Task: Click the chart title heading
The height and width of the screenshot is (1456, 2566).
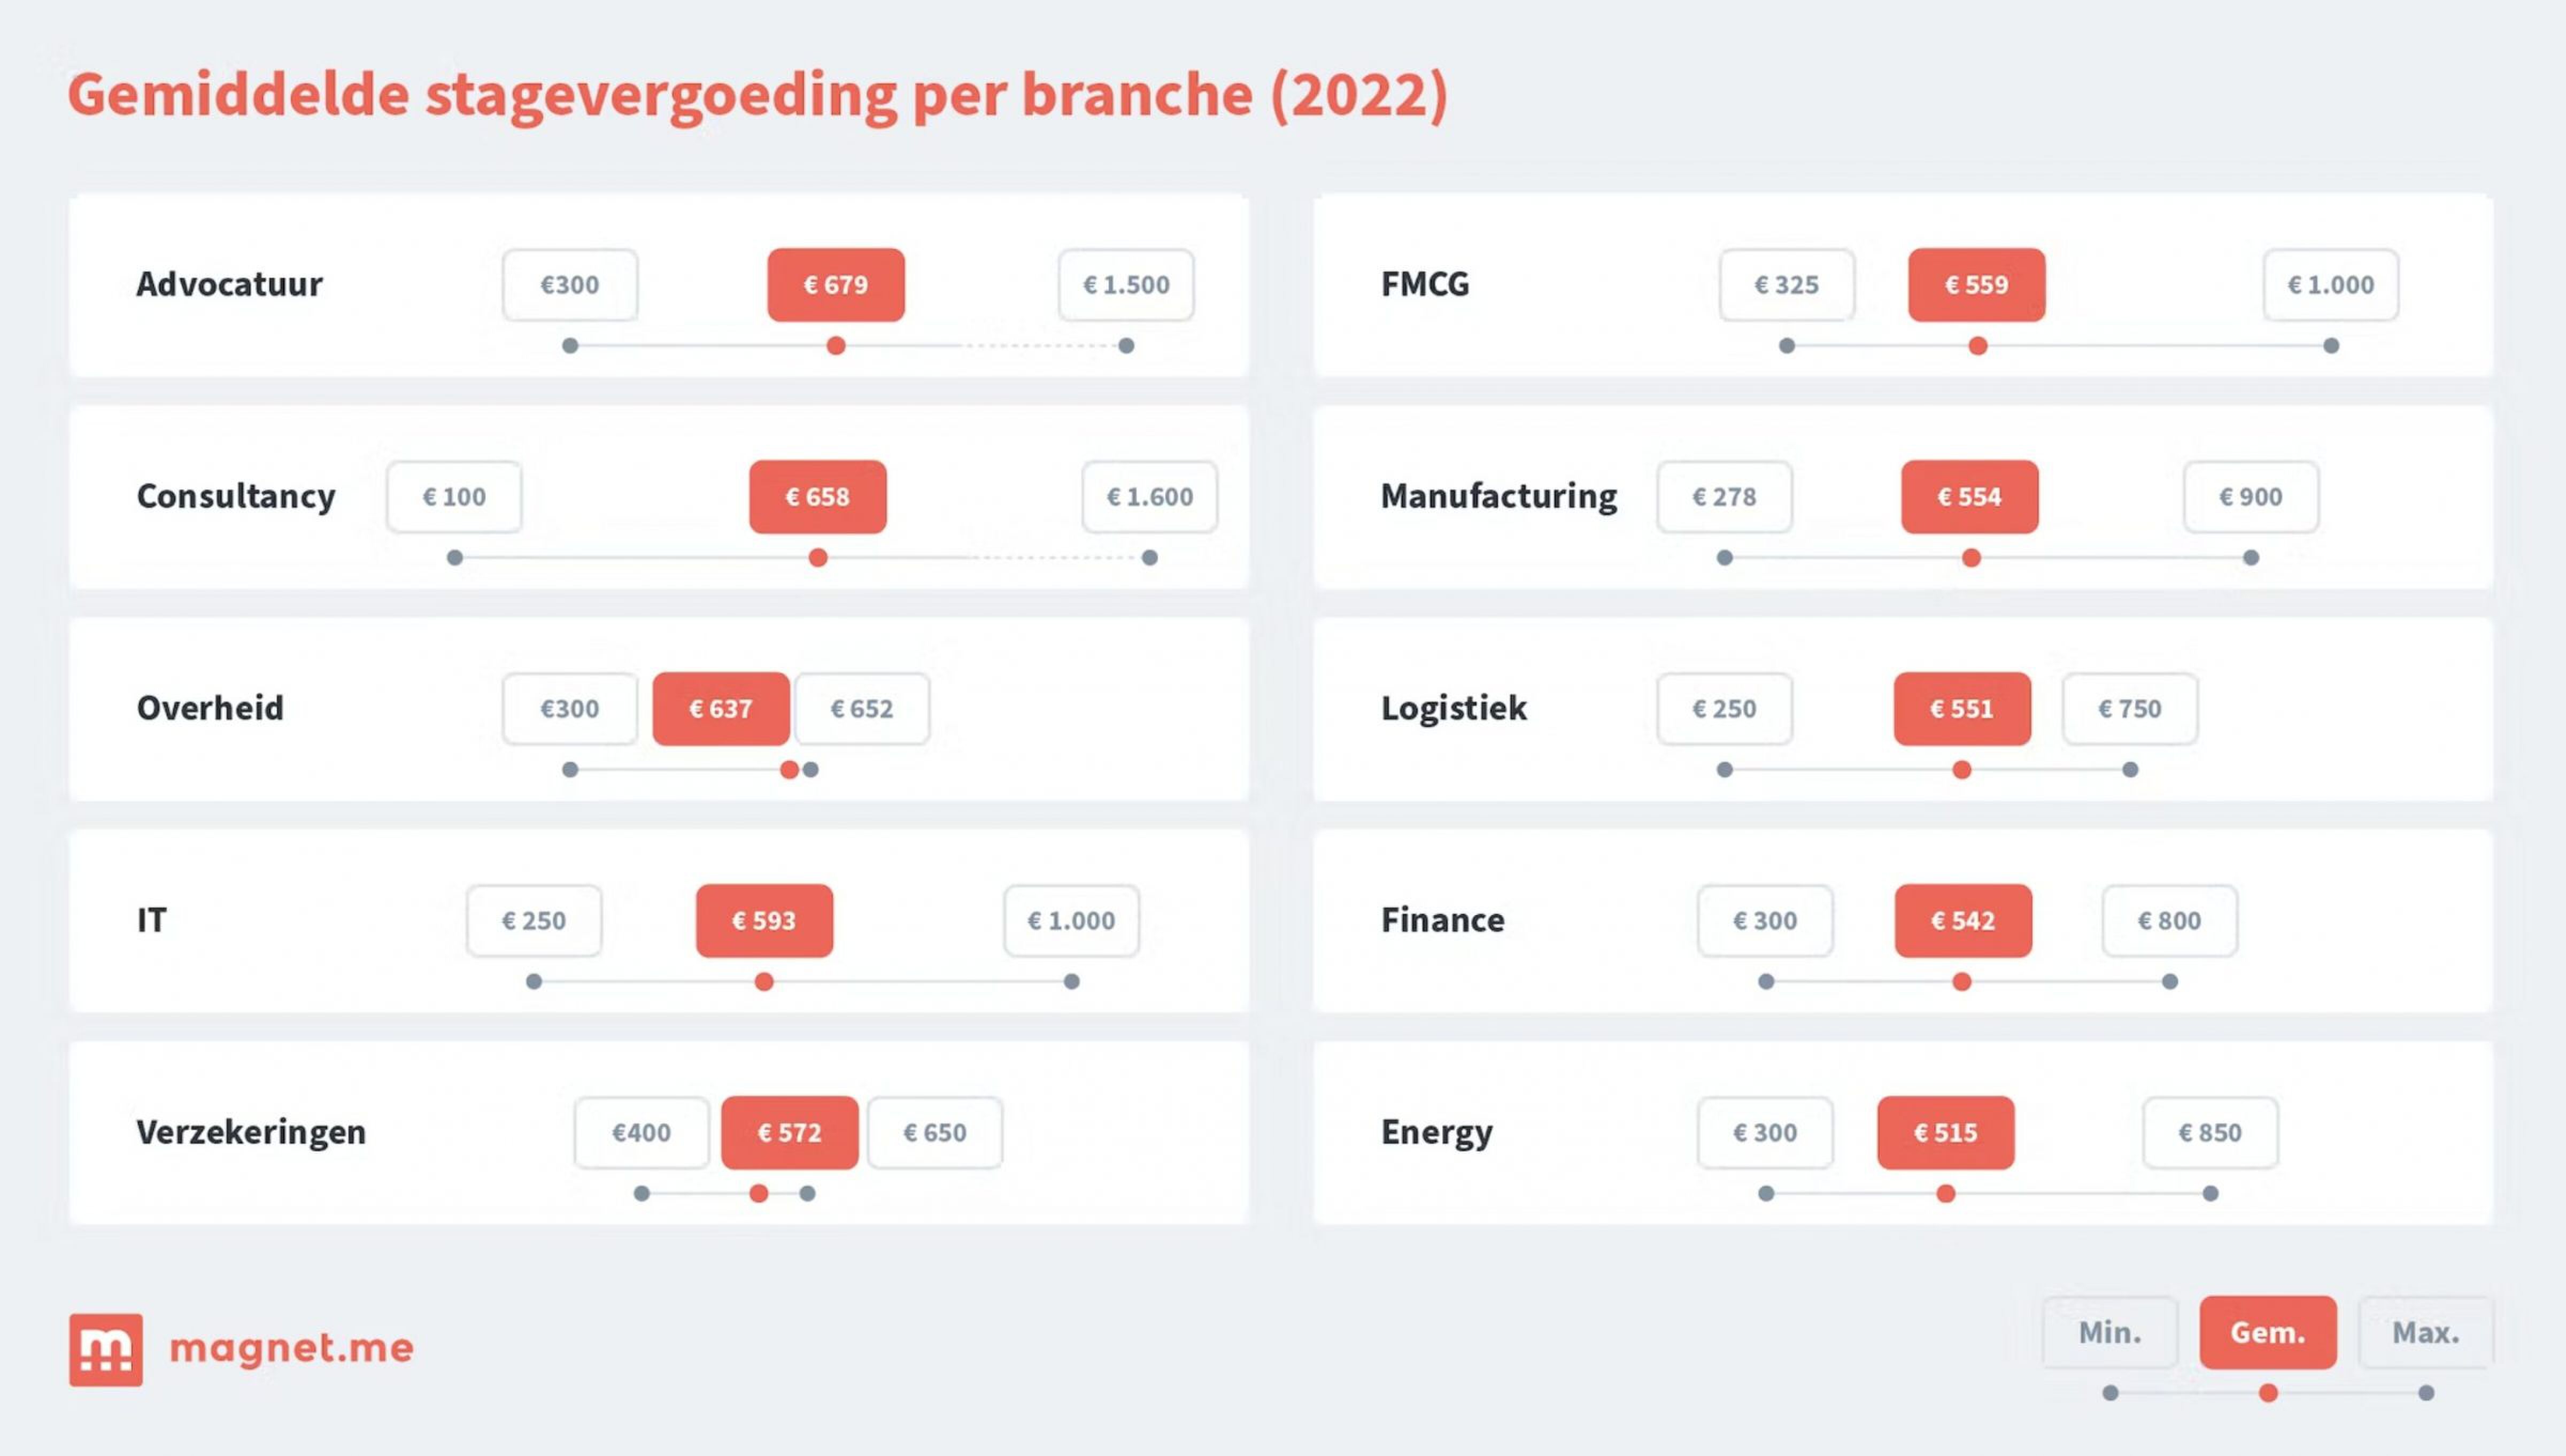Action: (x=758, y=96)
